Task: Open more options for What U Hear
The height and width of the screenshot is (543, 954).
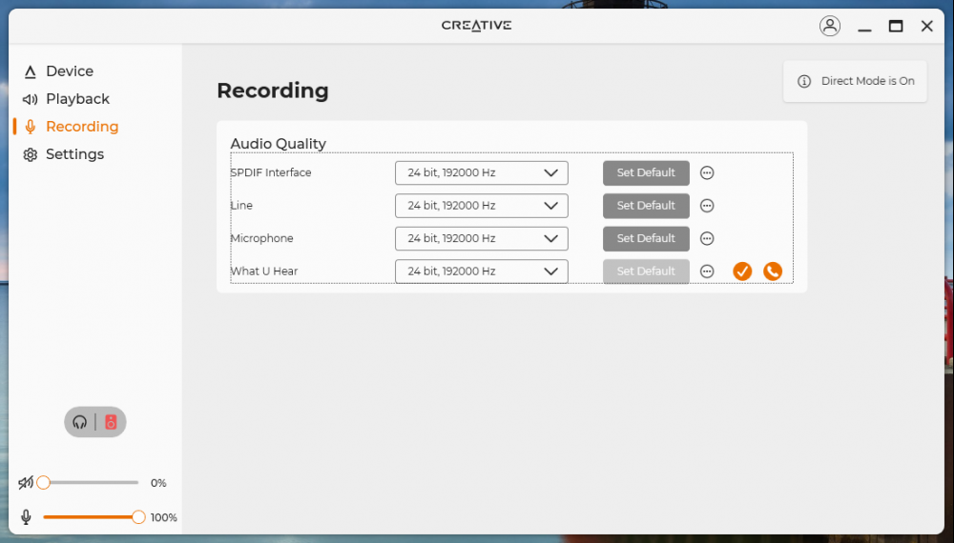Action: (707, 271)
